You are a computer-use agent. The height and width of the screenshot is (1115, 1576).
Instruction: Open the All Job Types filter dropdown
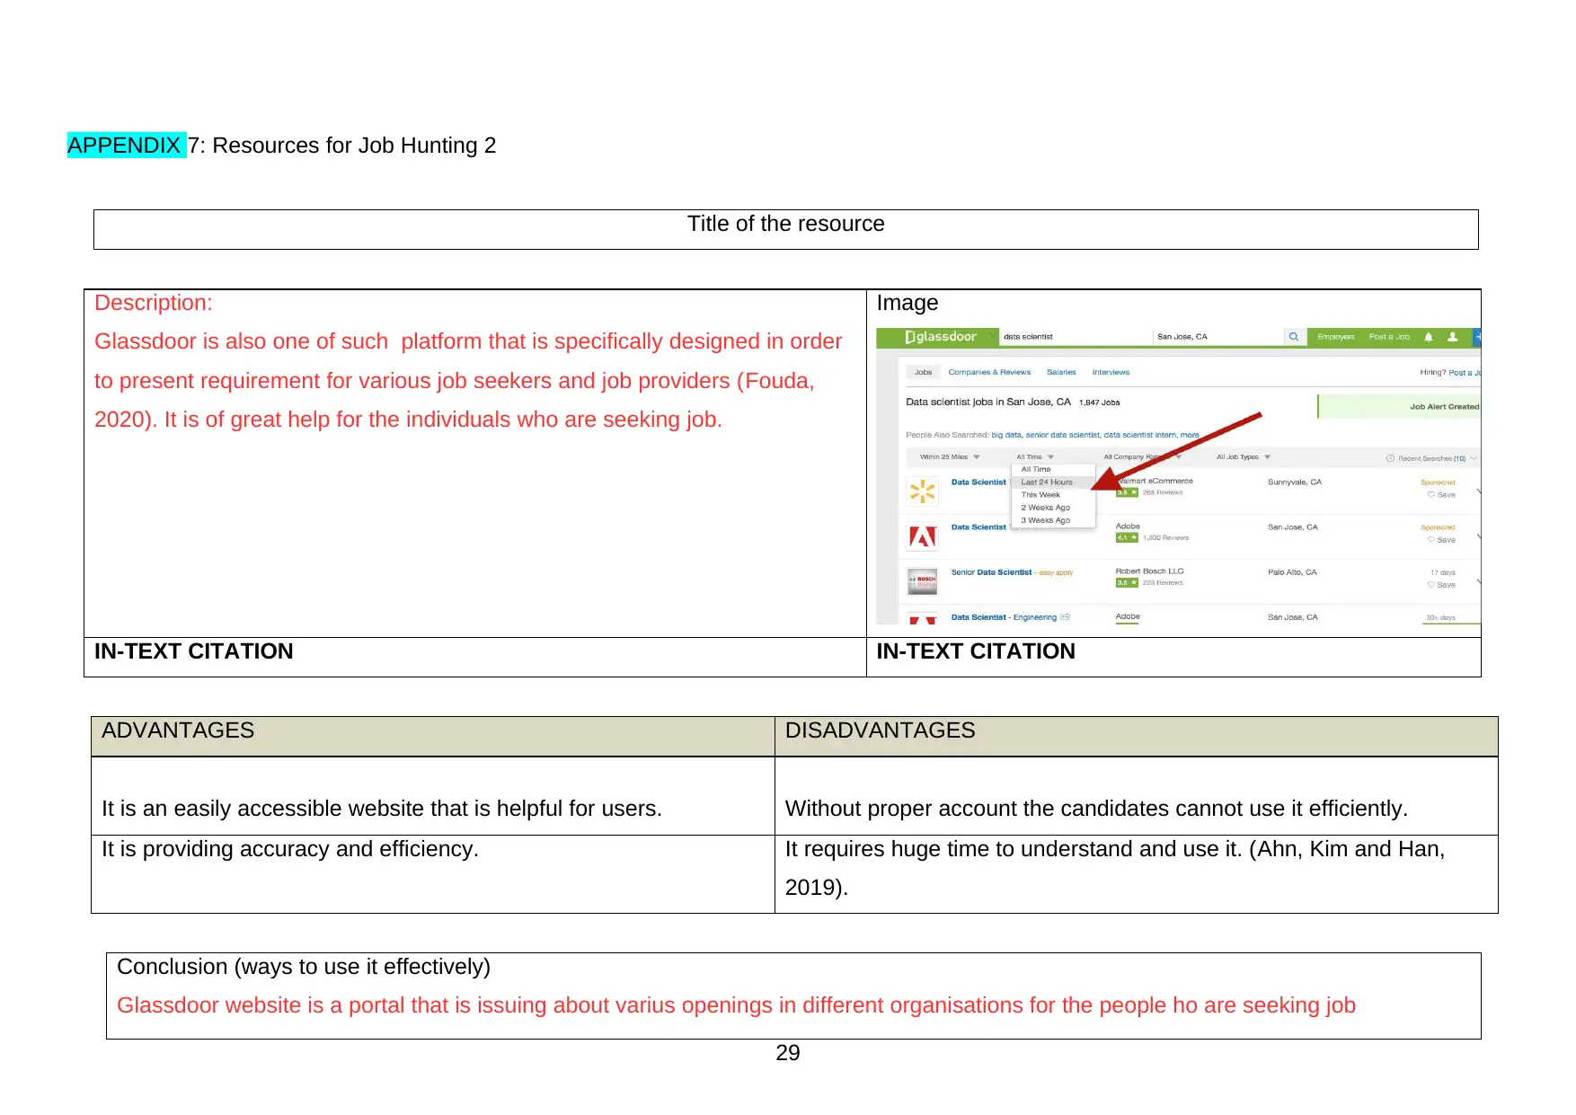pyautogui.click(x=1244, y=457)
